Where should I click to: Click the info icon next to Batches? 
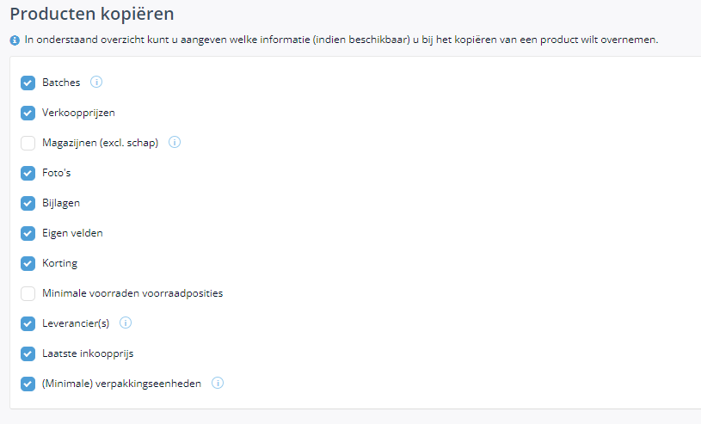point(96,82)
